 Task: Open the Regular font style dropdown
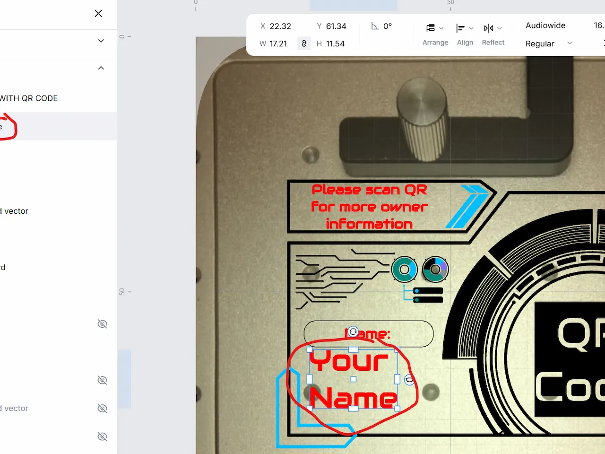point(549,44)
